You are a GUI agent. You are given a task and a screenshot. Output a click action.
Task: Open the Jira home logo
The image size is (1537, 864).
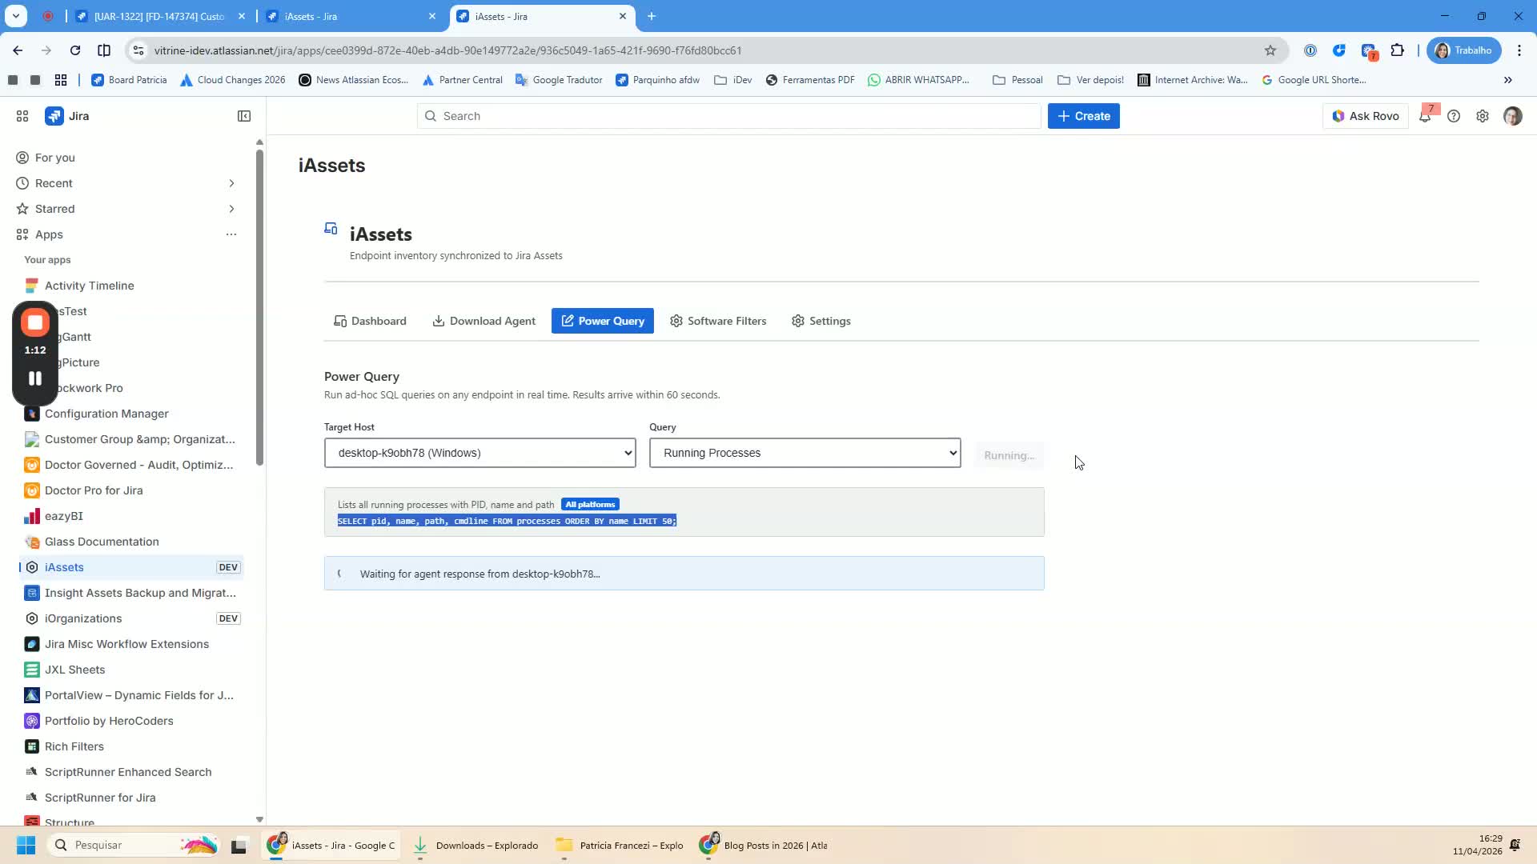pyautogui.click(x=67, y=116)
